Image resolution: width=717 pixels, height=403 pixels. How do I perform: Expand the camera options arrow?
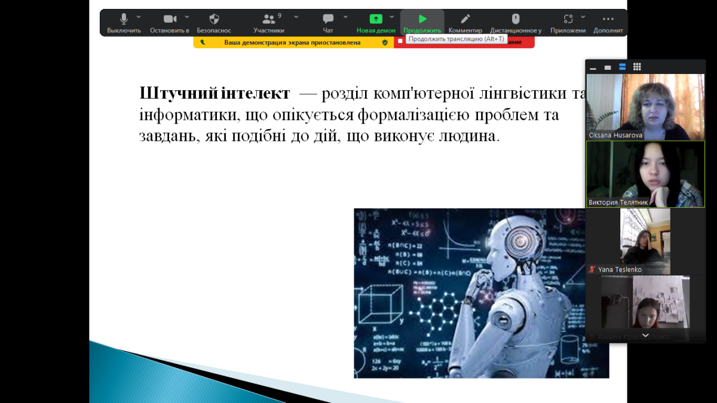tap(187, 17)
